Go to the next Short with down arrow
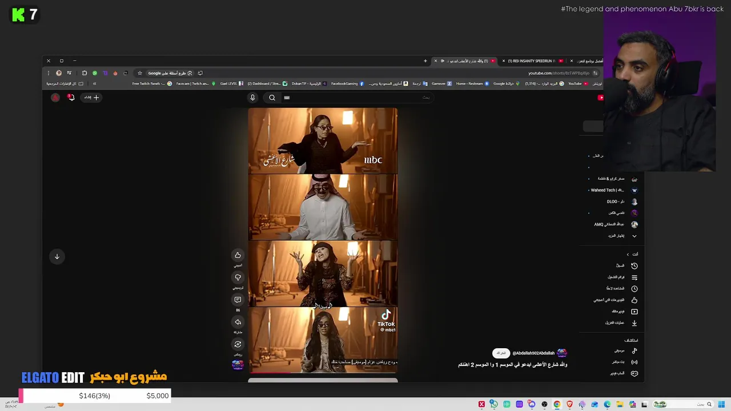Viewport: 731px width, 411px height. (57, 256)
